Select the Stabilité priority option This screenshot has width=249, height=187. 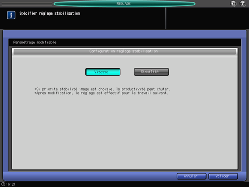[x=151, y=72]
